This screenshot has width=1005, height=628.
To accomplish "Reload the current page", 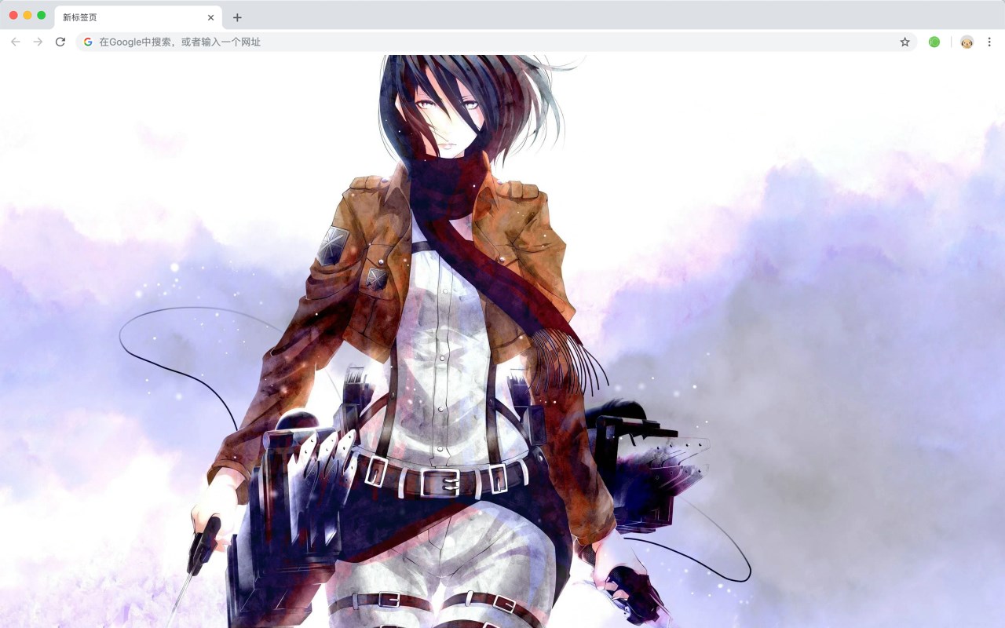I will pos(60,42).
